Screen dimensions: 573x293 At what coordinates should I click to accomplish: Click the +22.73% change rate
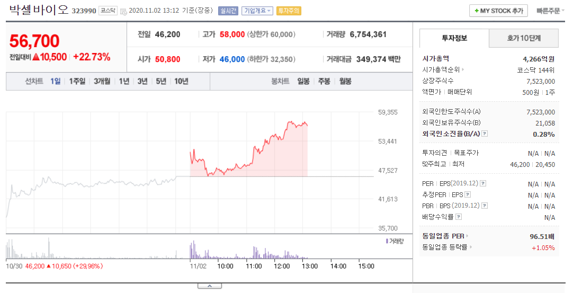click(x=92, y=57)
